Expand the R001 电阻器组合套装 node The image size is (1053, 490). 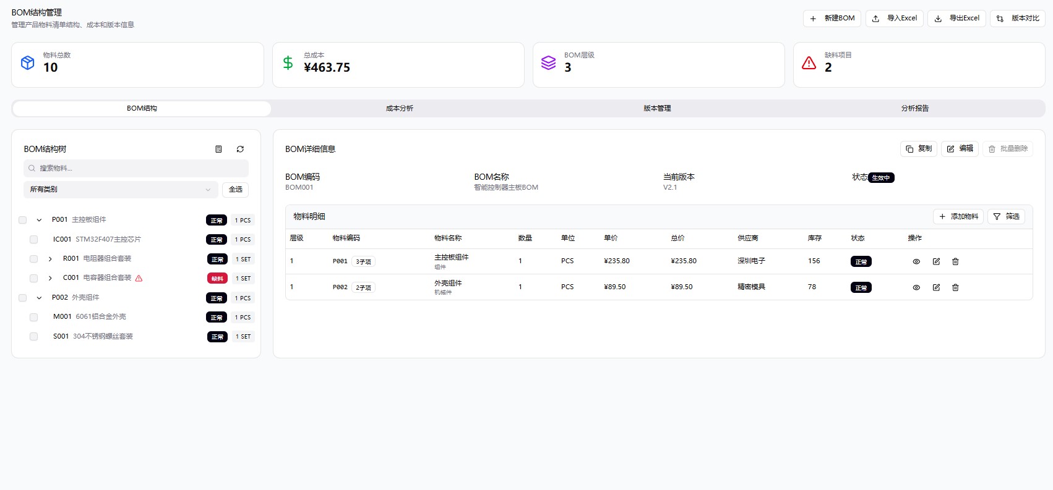[50, 259]
